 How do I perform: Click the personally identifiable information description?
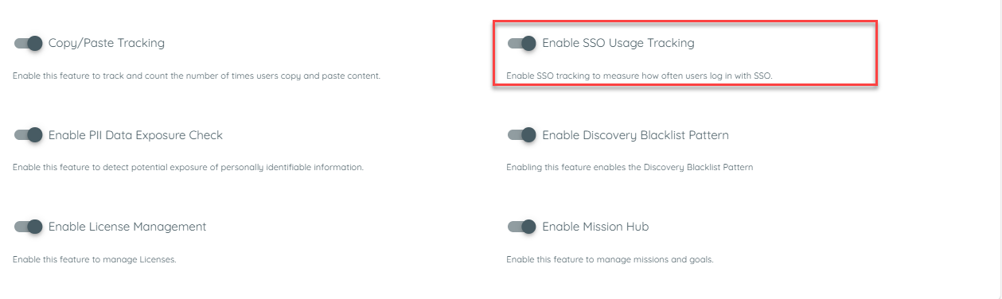[x=188, y=168]
